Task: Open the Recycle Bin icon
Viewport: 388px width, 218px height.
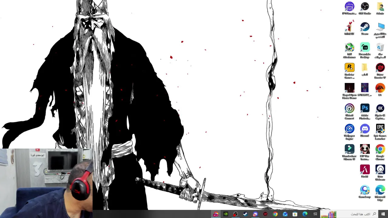Action: coord(380,50)
